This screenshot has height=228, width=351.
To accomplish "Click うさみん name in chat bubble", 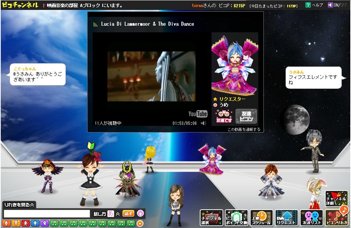I will tap(296, 72).
